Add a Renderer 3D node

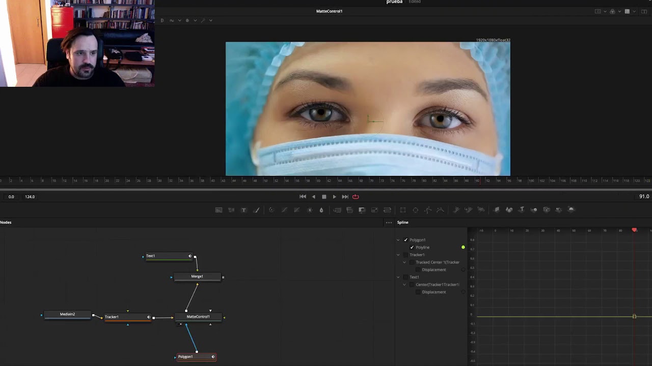pos(571,210)
